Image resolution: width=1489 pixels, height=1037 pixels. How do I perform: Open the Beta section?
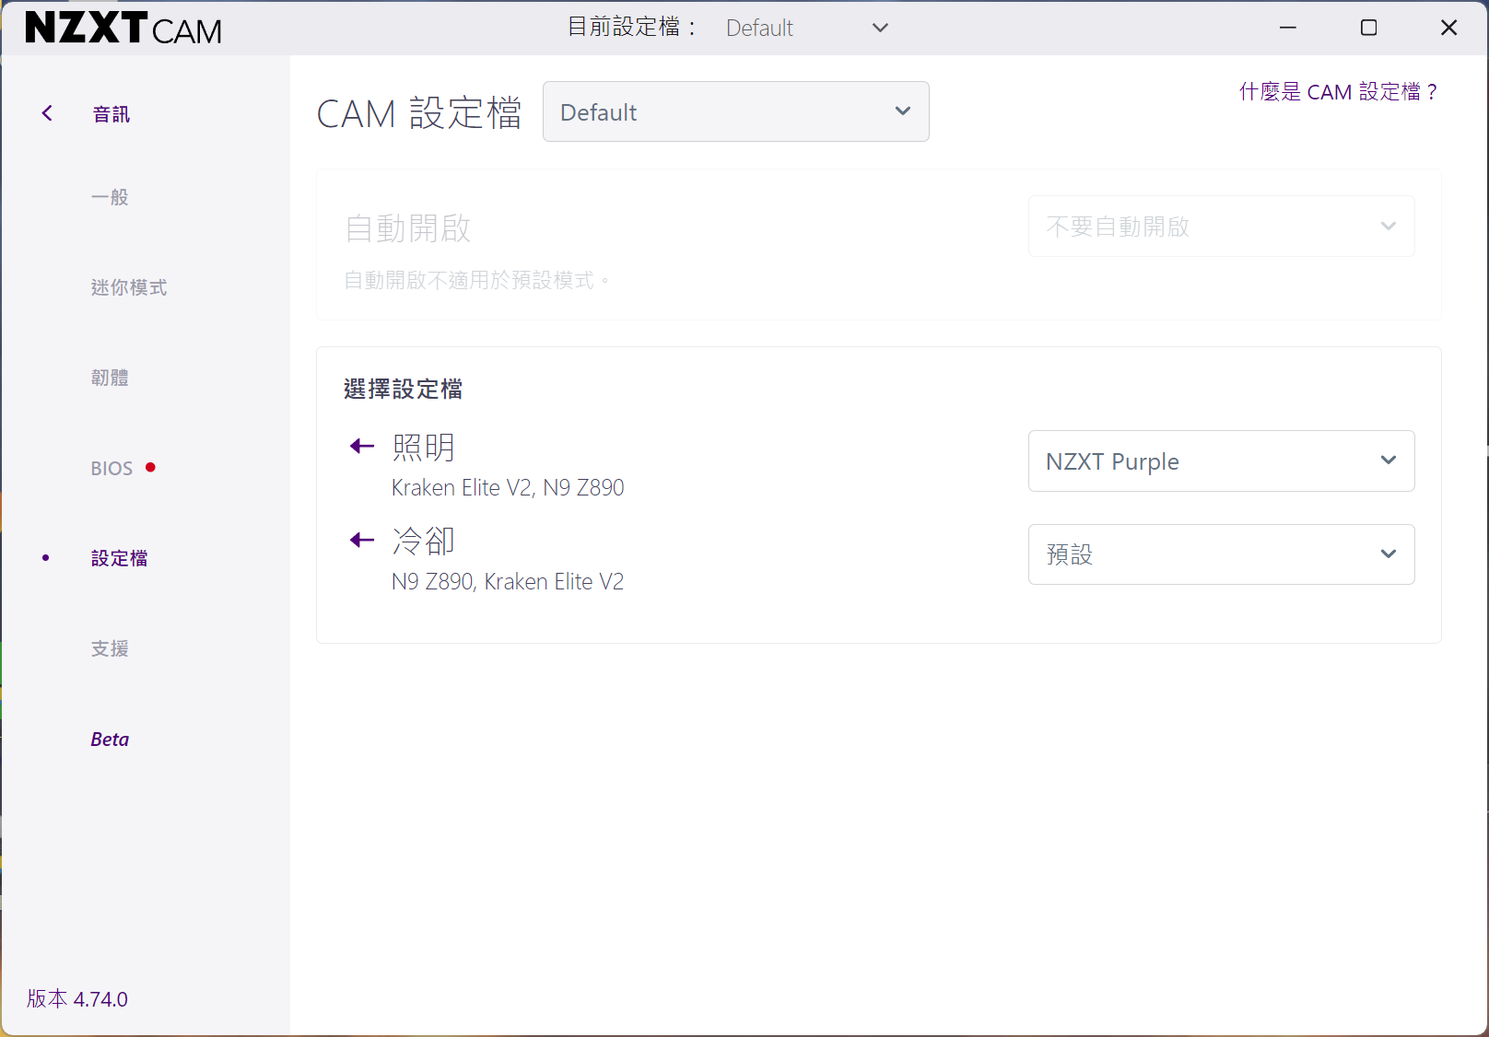(110, 739)
